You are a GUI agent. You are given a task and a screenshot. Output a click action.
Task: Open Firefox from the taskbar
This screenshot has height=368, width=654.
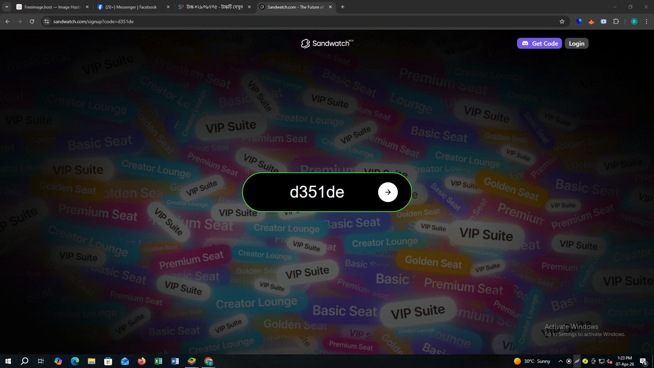pos(142,361)
